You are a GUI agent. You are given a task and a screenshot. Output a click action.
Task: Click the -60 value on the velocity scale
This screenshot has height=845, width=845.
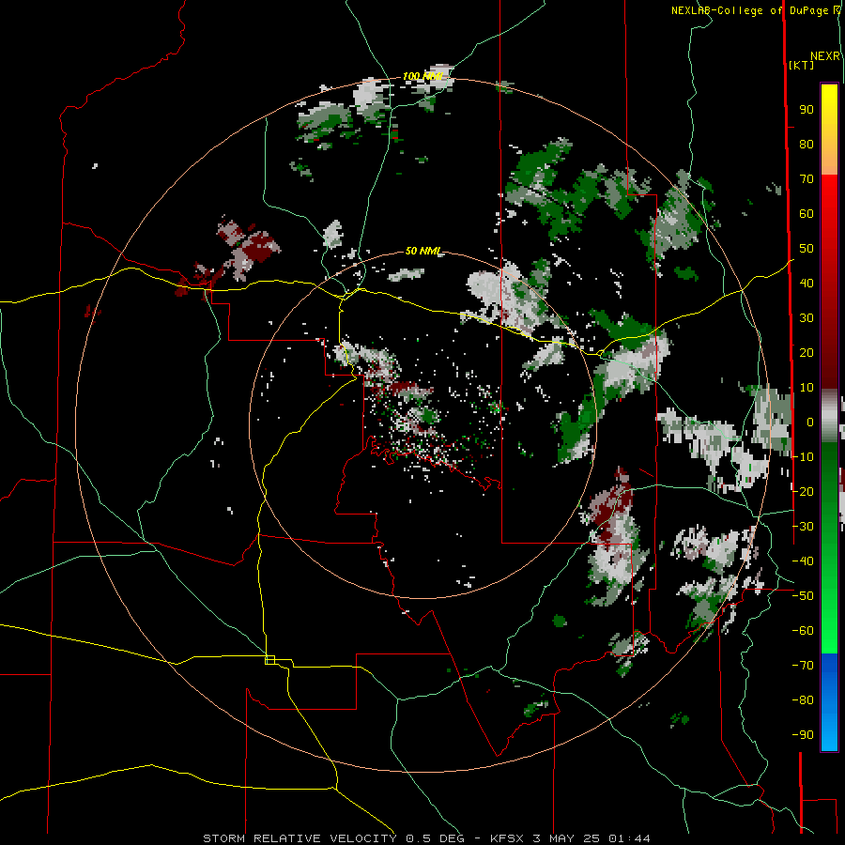(803, 631)
